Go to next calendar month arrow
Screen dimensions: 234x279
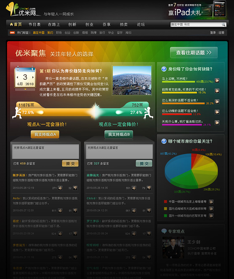[33, 78]
